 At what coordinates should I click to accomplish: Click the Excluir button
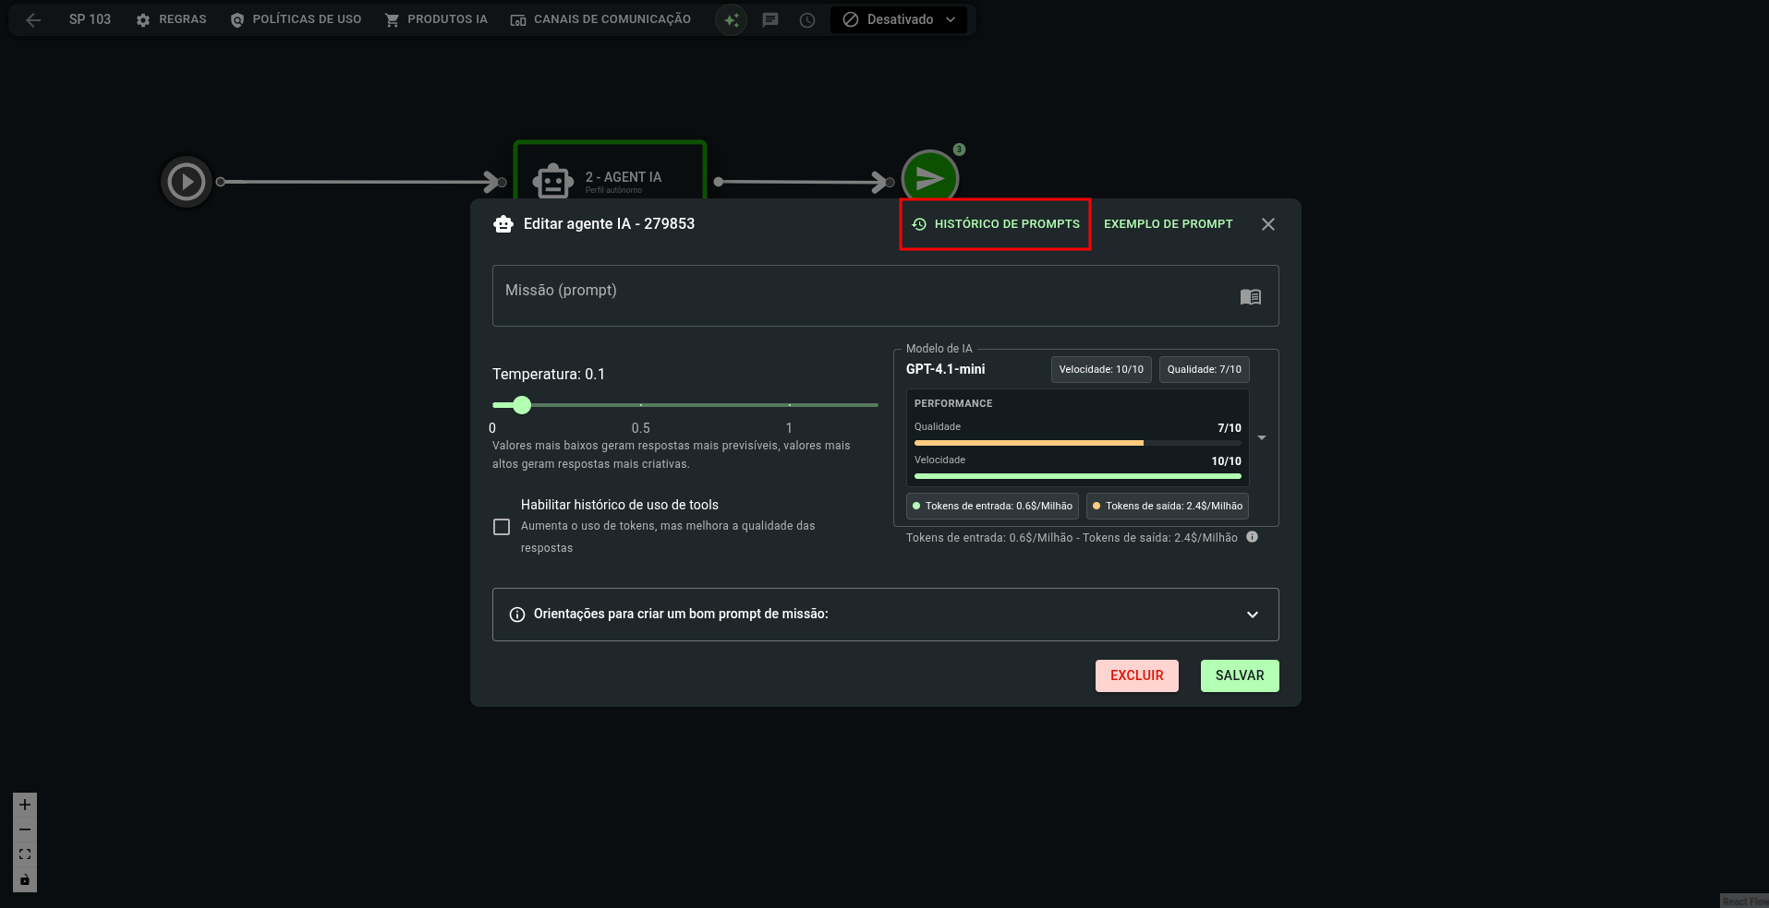click(1136, 675)
